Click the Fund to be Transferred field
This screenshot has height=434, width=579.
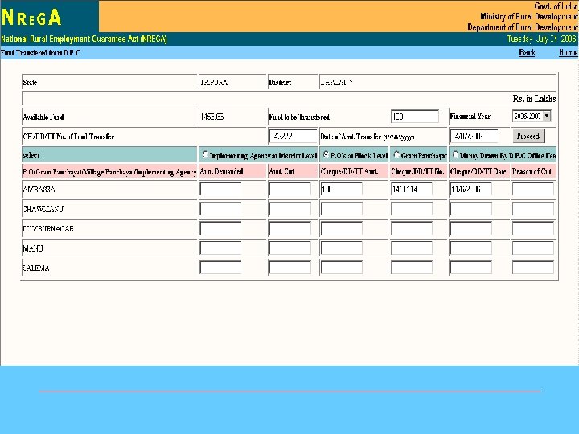tap(415, 117)
